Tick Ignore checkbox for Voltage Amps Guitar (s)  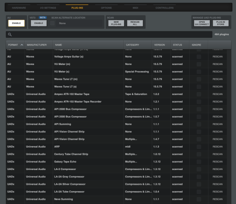click(199, 57)
